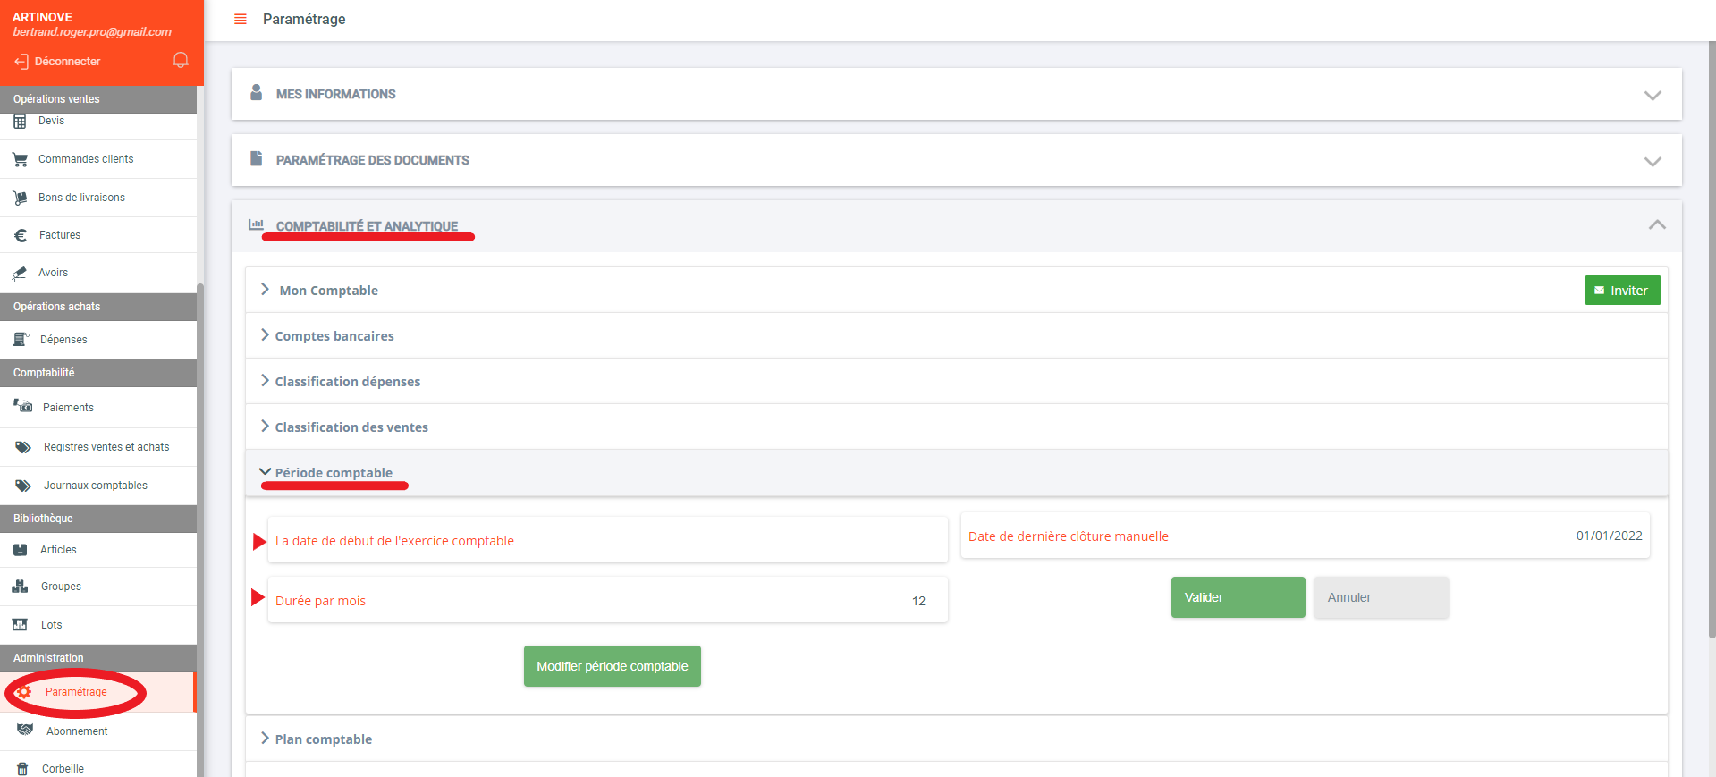Screen dimensions: 1716x777
Task: Click the Valider button
Action: coord(1238,597)
